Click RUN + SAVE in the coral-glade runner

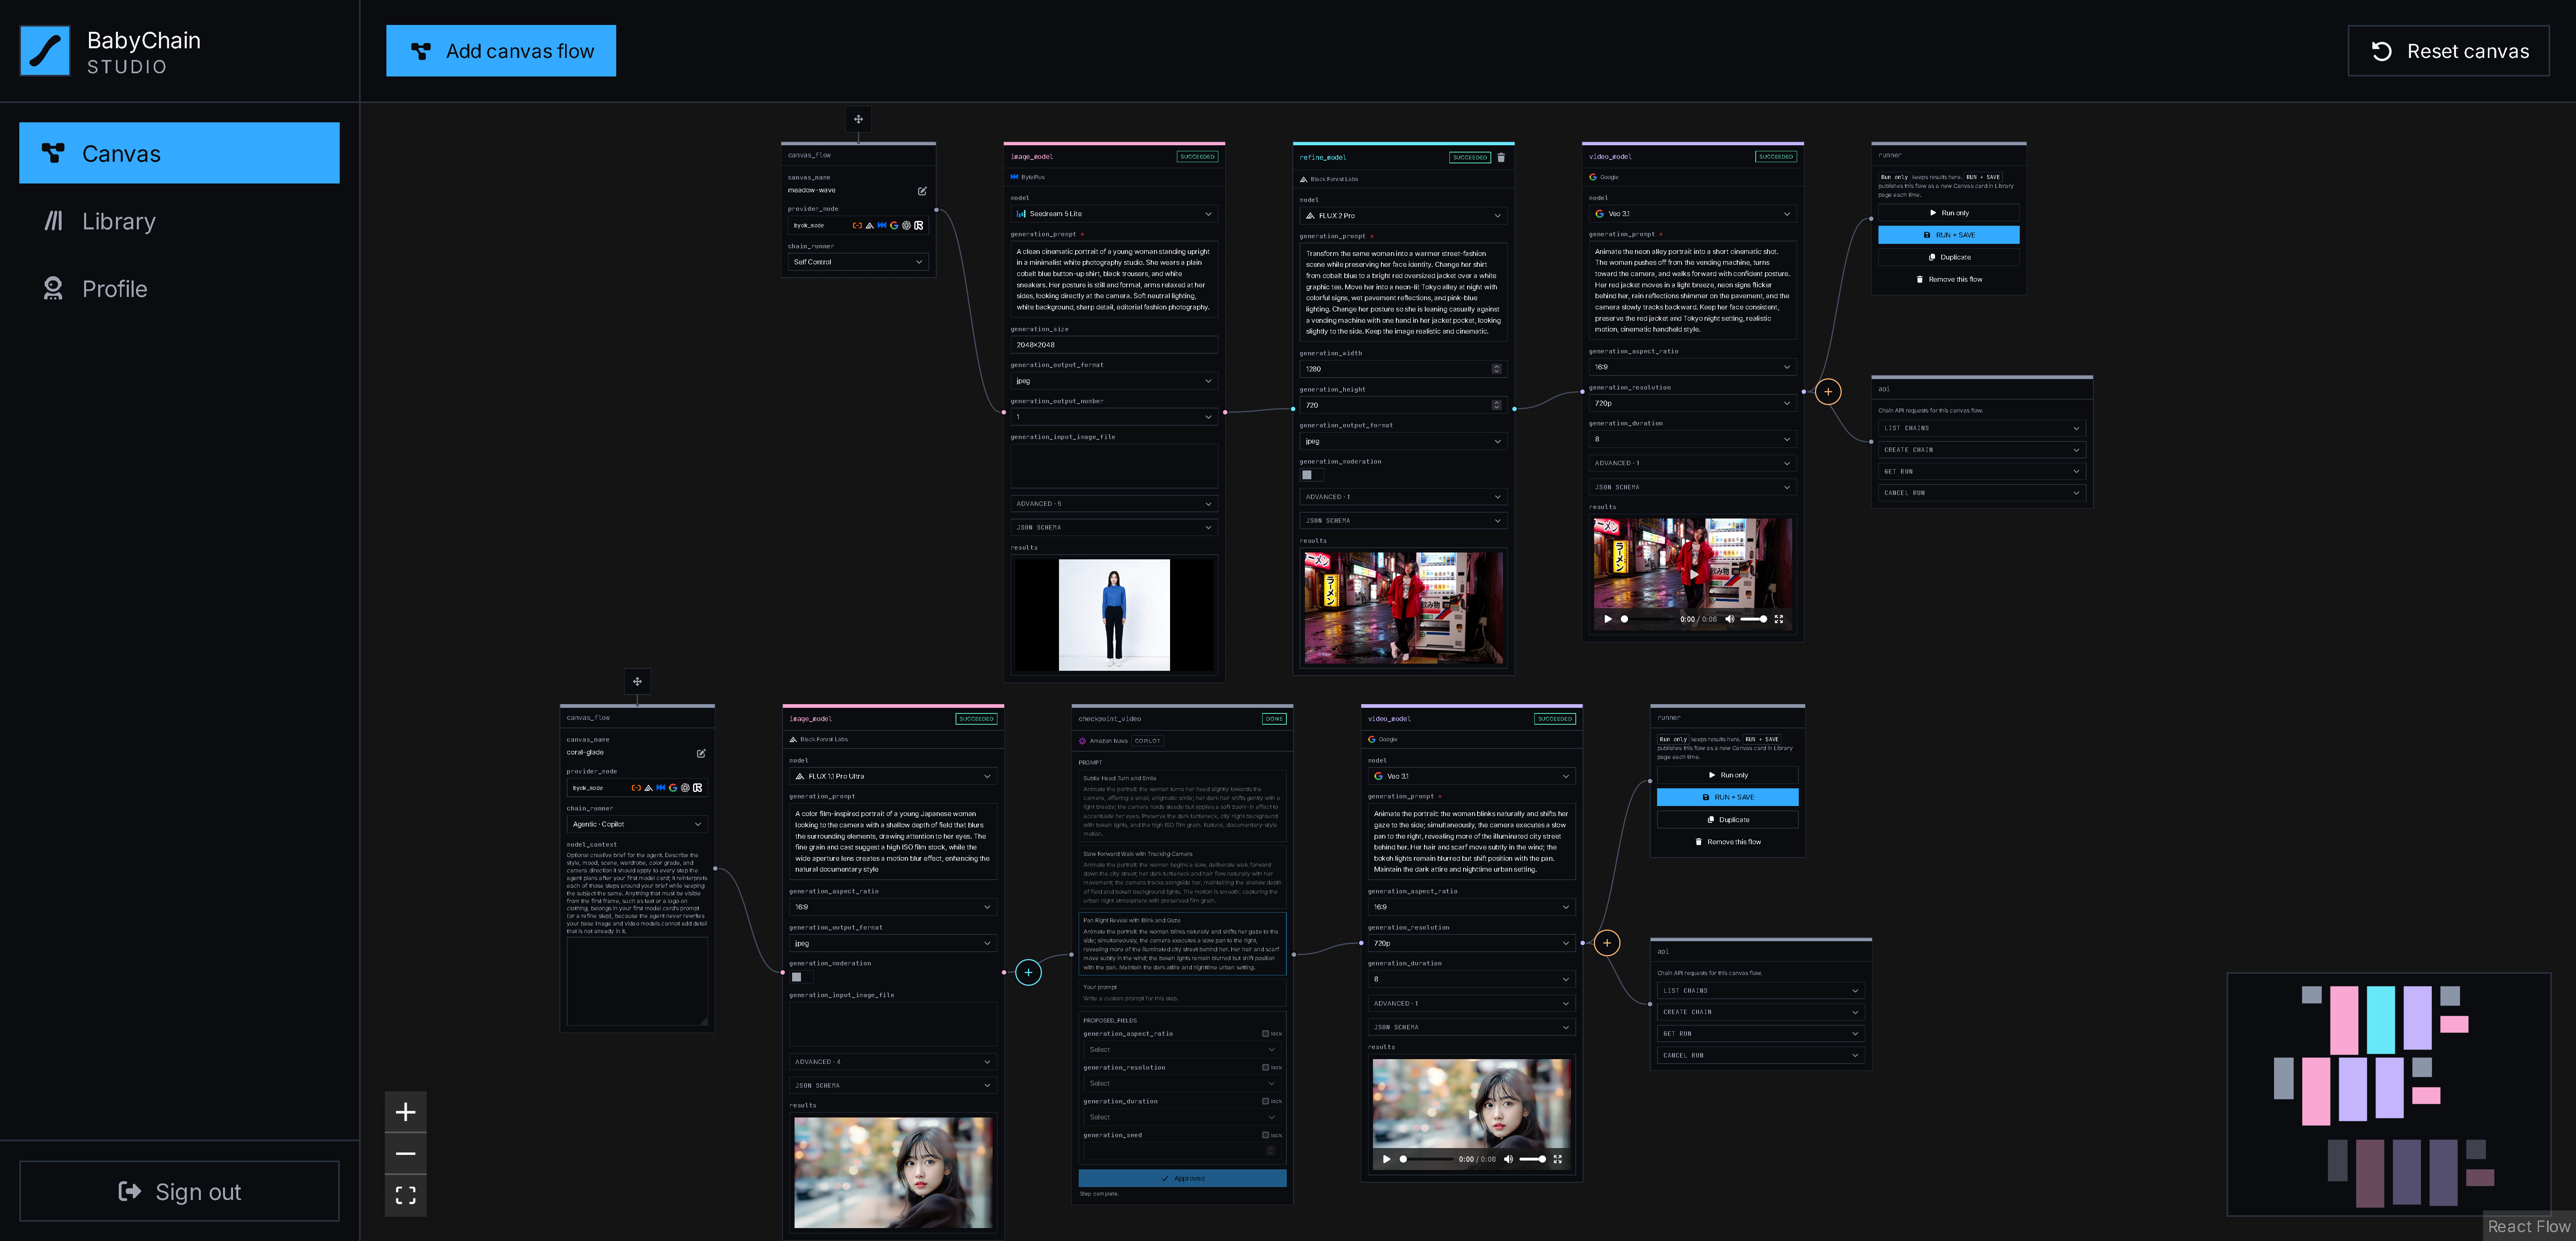pos(1728,797)
